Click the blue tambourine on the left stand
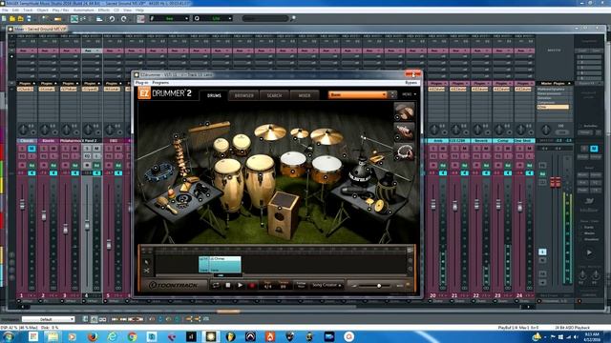Image resolution: width=611 pixels, height=343 pixels. [x=158, y=171]
